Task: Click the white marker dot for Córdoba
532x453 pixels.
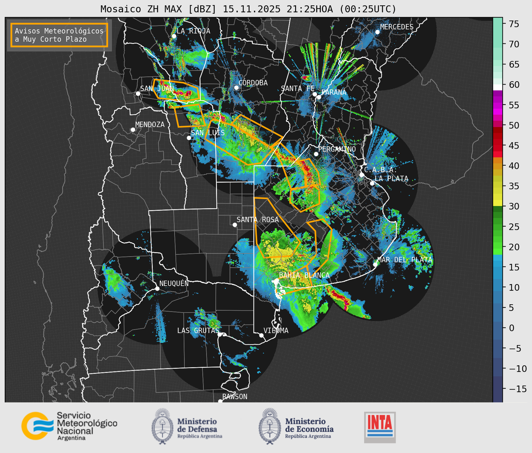Action: tap(236, 88)
